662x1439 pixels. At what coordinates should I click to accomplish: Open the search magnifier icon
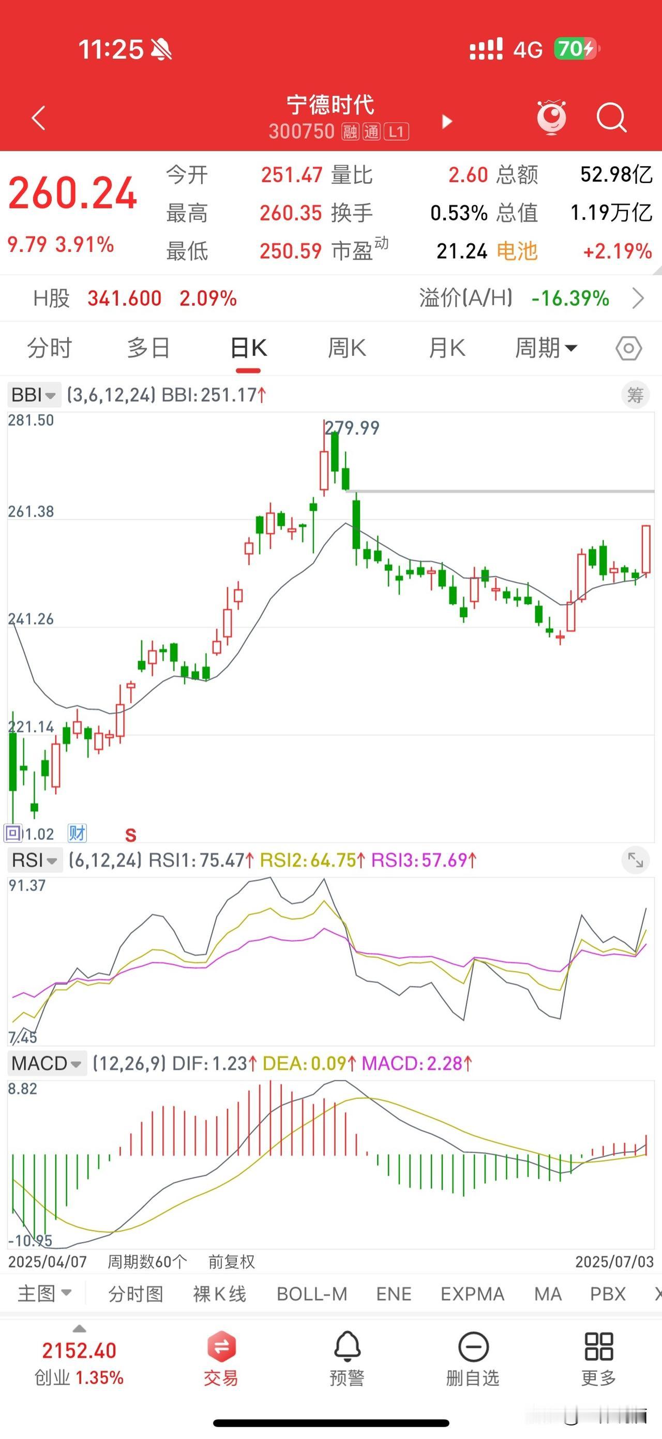pyautogui.click(x=611, y=117)
